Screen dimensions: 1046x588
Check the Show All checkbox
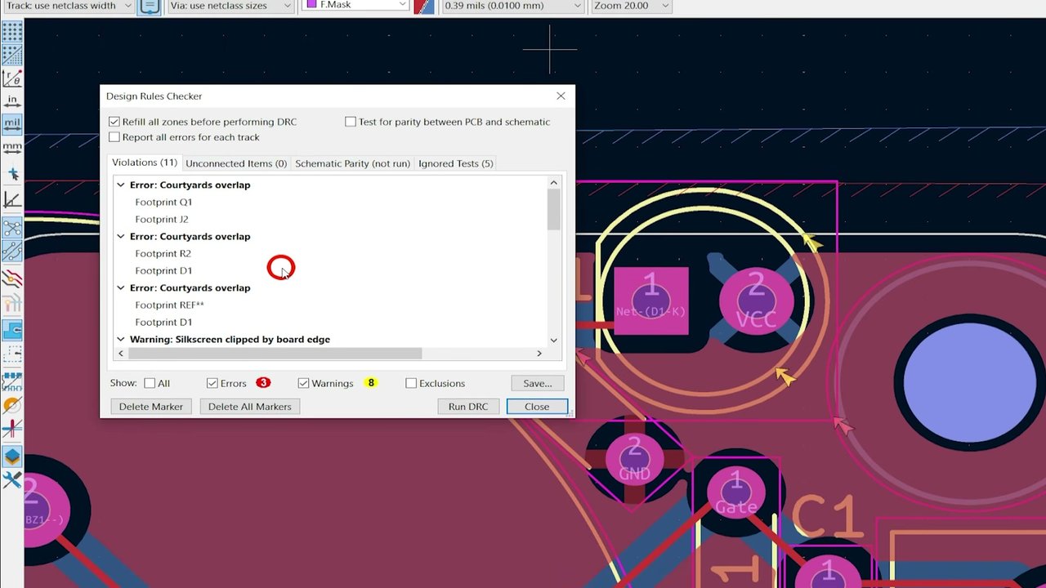coord(150,383)
